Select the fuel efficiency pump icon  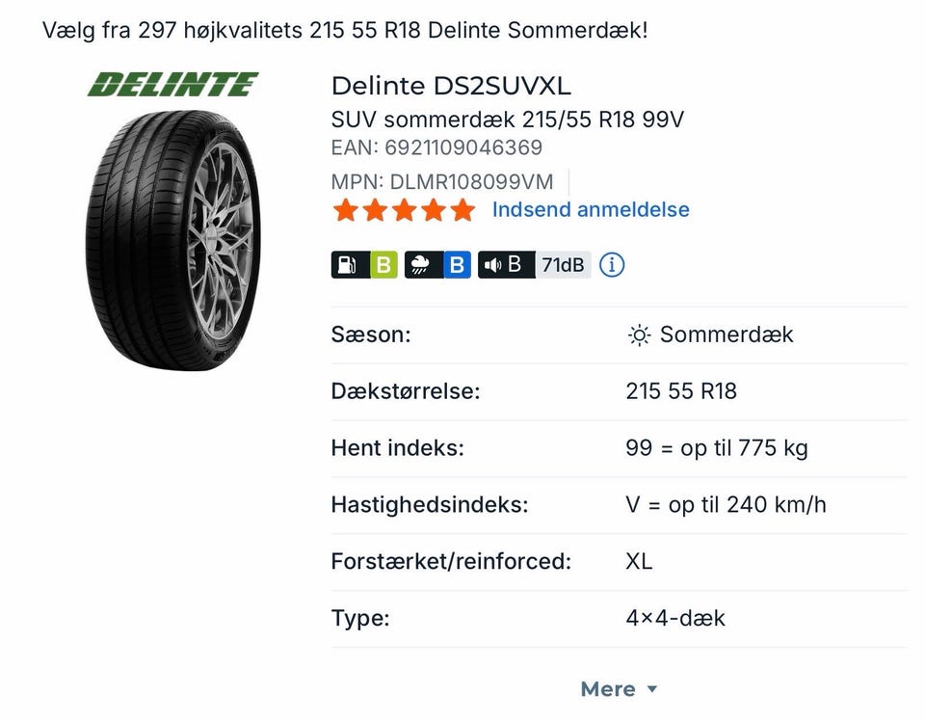tap(347, 264)
